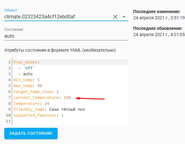
Task: Click the Последнее обновление timestamp 4:01:05
Action: click(159, 35)
